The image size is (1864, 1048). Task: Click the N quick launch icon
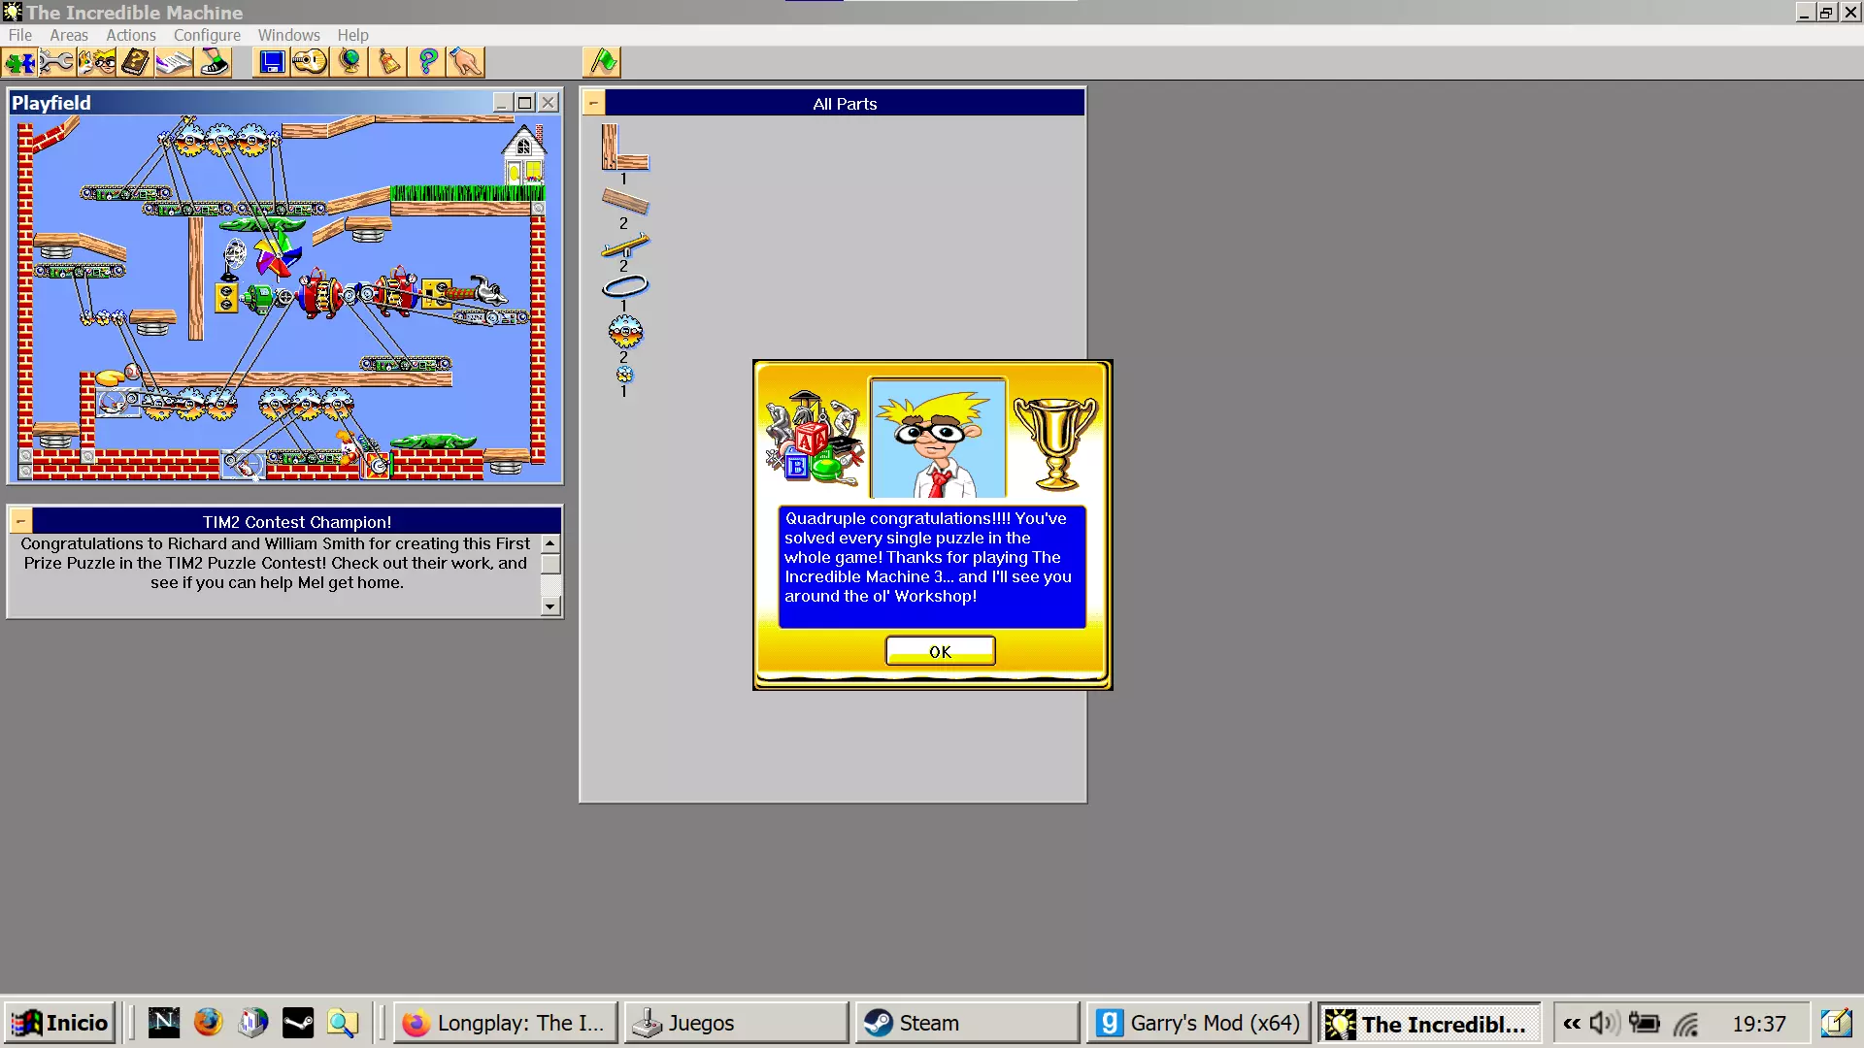(163, 1023)
